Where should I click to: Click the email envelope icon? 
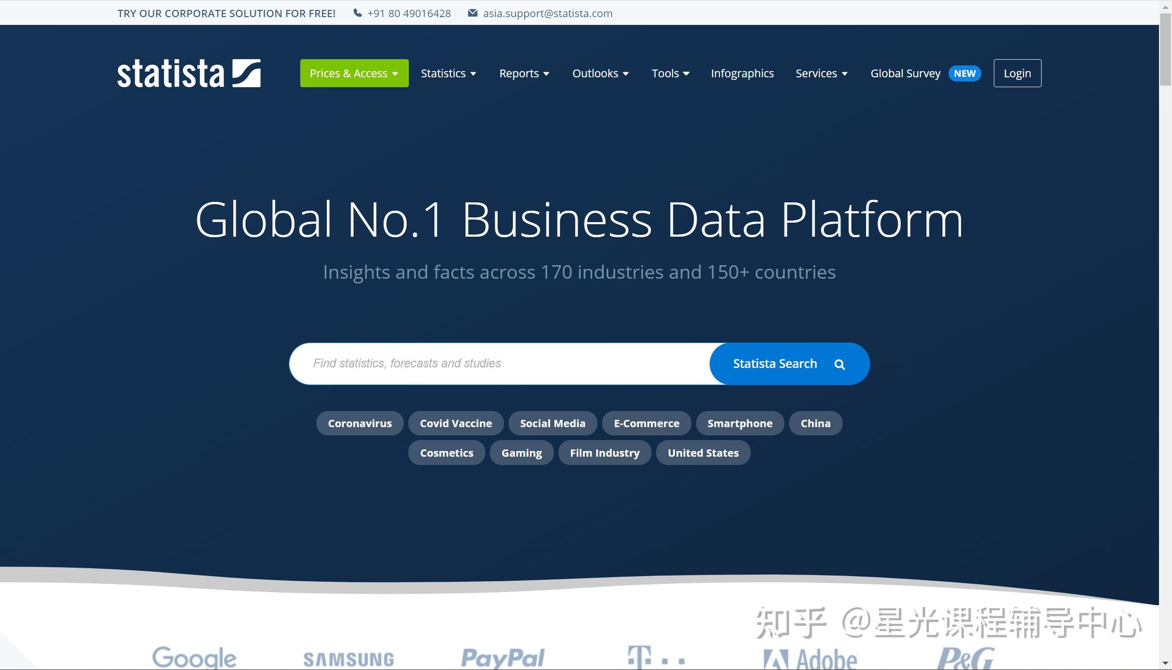[472, 12]
